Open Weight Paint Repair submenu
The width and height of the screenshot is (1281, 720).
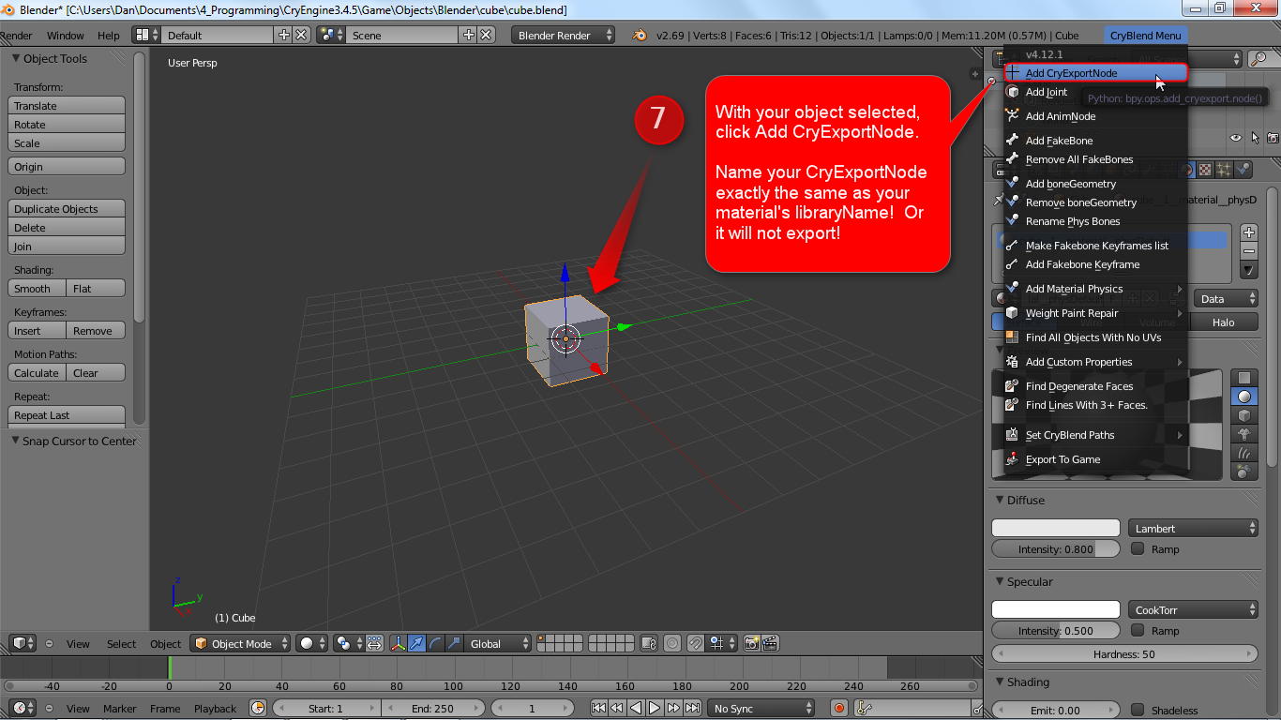tap(1095, 313)
